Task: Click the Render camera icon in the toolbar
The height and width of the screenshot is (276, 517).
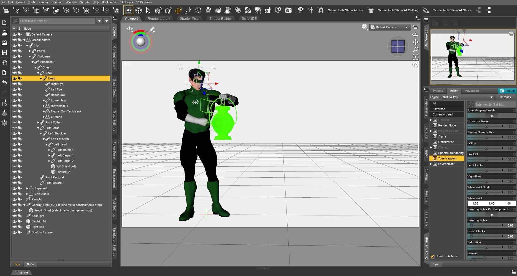Action: click(288, 10)
